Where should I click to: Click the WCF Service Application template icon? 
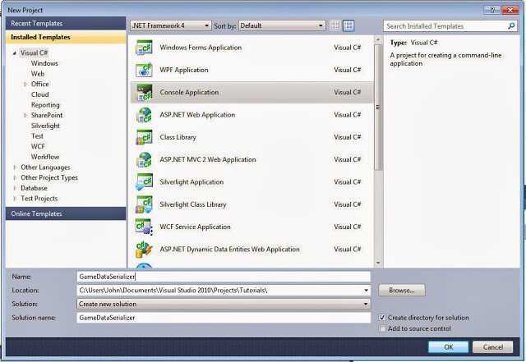click(144, 227)
